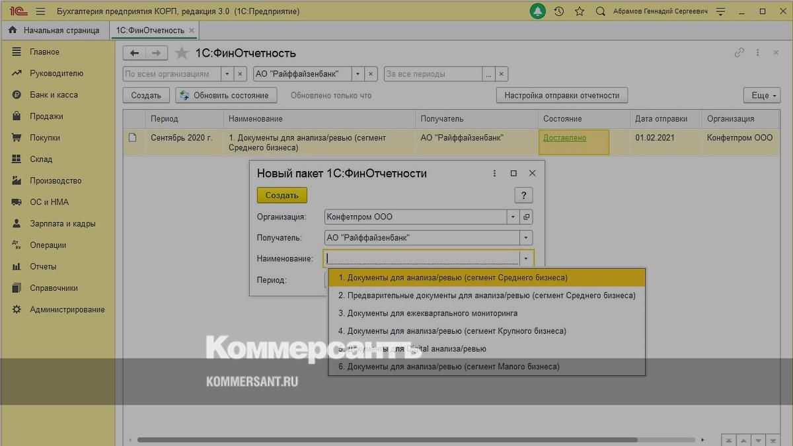Add 1С:ФинОтчетность page to favorites star
The height and width of the screenshot is (446, 793).
181,54
